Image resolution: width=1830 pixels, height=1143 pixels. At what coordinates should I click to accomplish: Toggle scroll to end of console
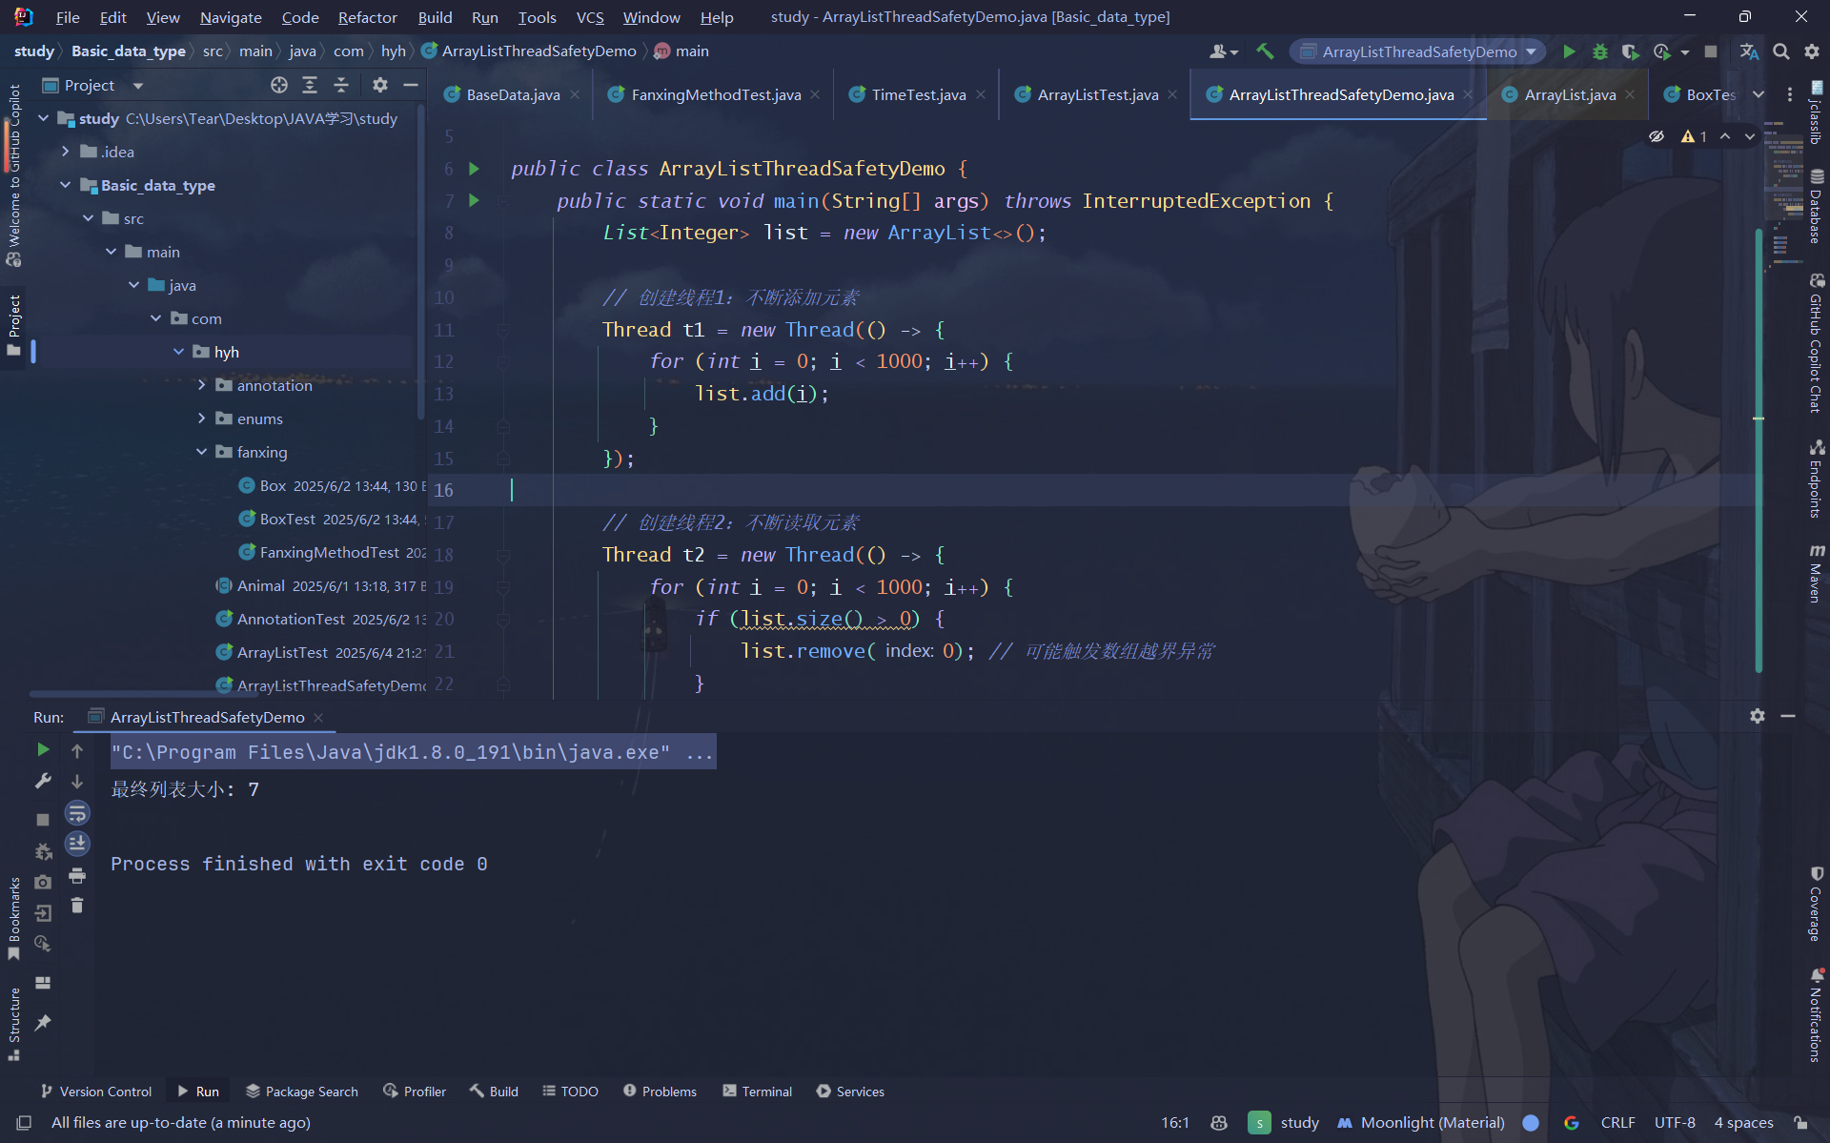(77, 844)
